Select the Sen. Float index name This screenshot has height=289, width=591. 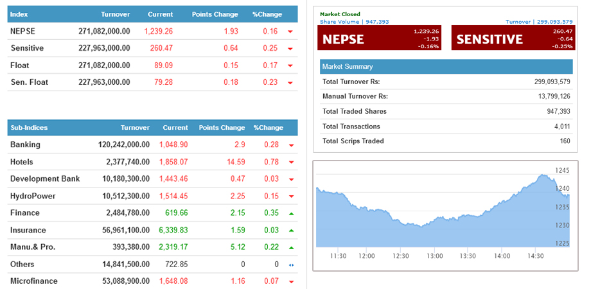[30, 82]
